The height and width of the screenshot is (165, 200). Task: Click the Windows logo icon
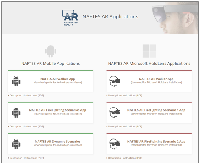[149, 51]
